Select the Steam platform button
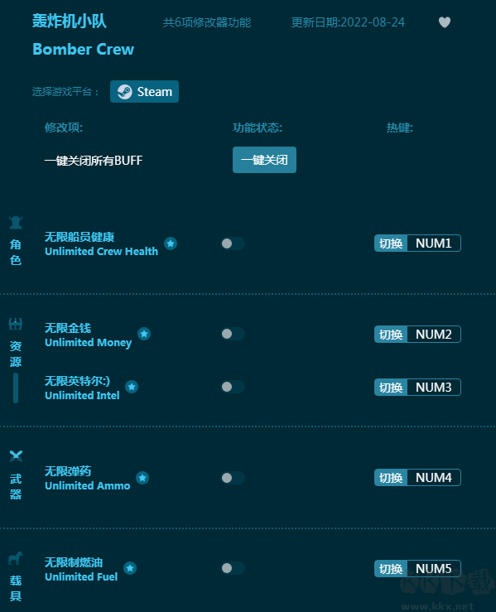 click(x=144, y=92)
